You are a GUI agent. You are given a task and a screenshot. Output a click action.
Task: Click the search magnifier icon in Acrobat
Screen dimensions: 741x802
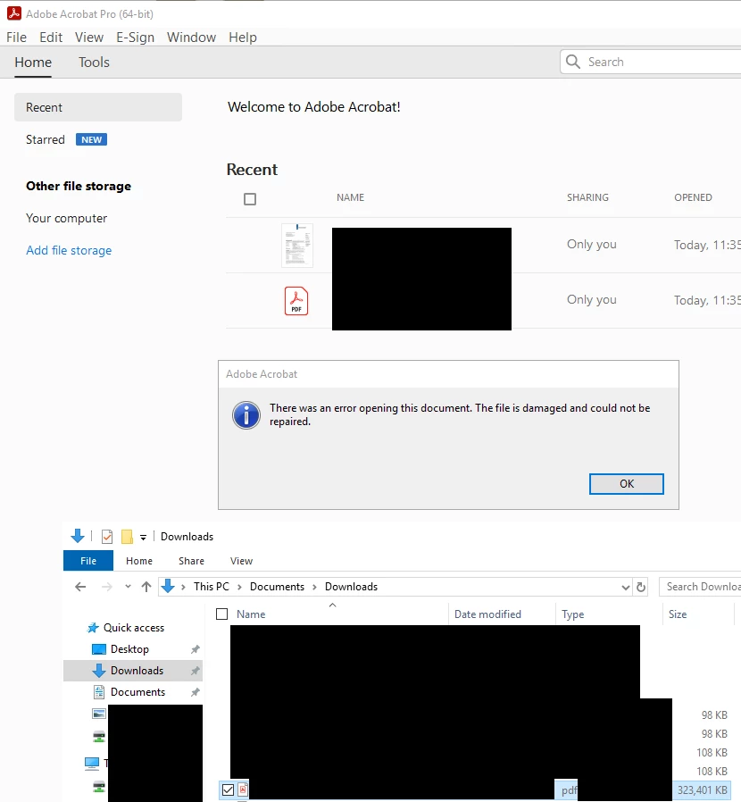[573, 62]
